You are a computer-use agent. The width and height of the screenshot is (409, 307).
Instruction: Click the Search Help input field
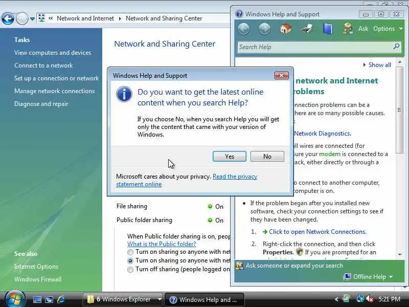[x=314, y=47]
